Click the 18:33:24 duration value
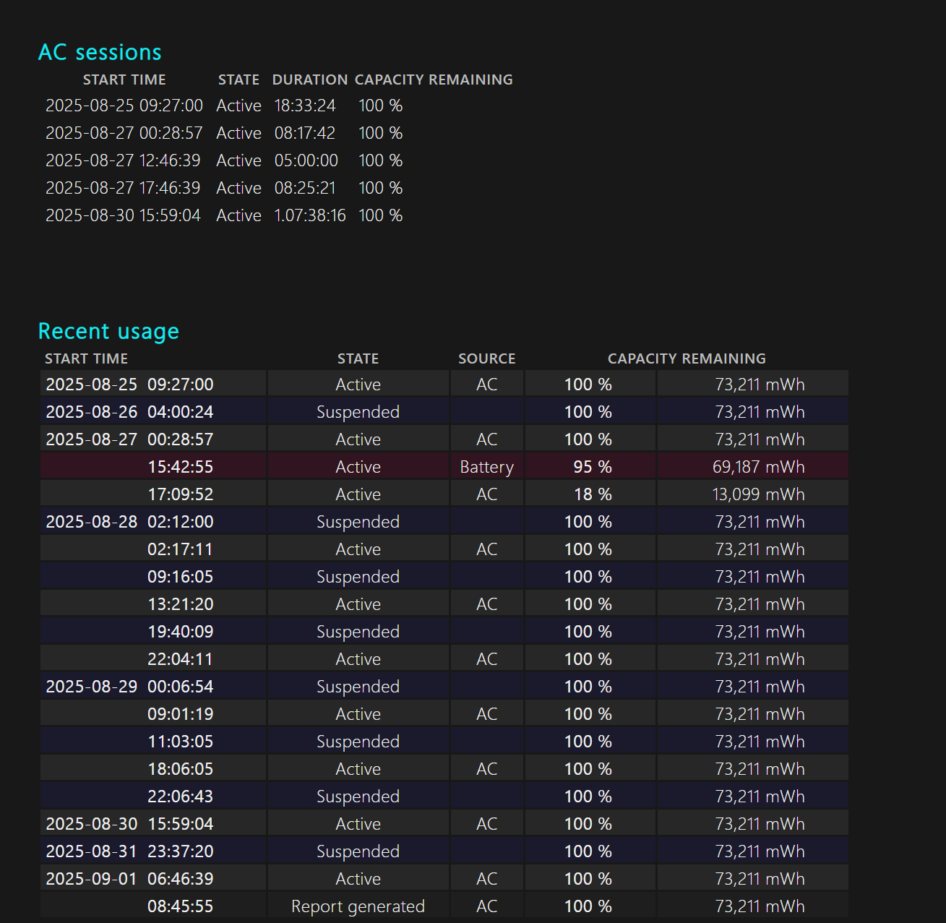Viewport: 946px width, 923px height. pyautogui.click(x=305, y=106)
